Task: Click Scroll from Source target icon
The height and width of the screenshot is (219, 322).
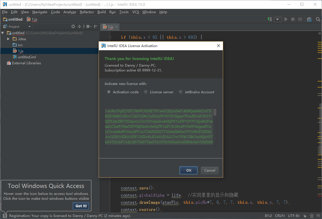Action: (73, 26)
